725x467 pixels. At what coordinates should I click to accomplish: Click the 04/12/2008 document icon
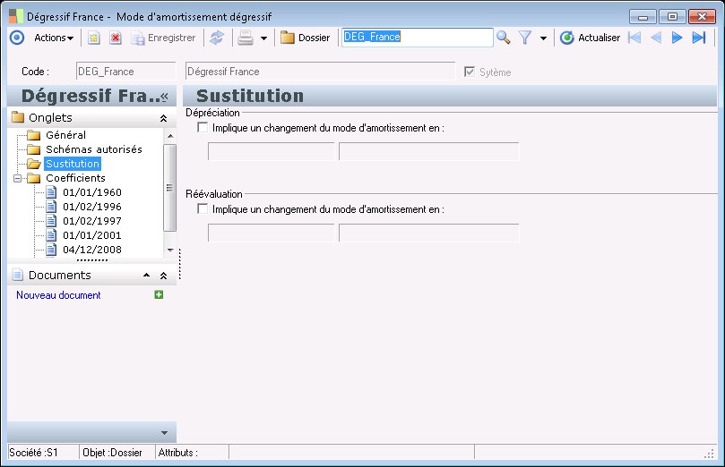[x=51, y=250]
